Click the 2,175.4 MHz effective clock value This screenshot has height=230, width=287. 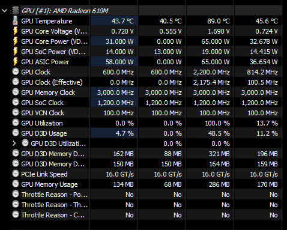[x=211, y=82]
